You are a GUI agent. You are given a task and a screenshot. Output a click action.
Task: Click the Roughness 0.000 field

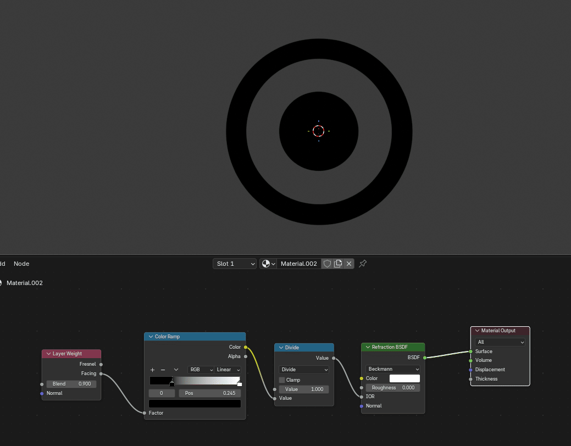click(x=392, y=388)
